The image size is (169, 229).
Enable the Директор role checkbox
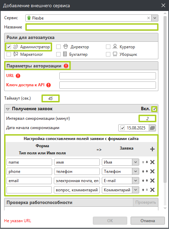pos(58,47)
